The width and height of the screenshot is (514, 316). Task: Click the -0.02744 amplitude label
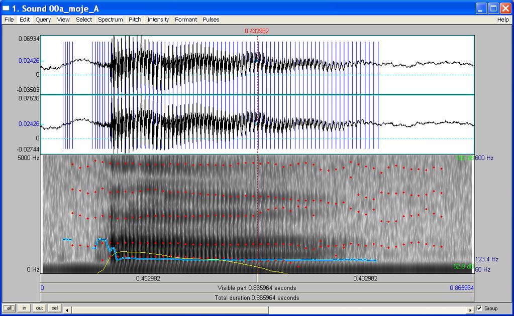[x=28, y=149]
